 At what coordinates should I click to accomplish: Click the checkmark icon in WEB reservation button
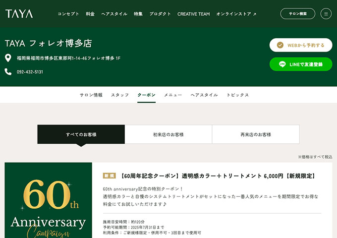[x=280, y=45]
